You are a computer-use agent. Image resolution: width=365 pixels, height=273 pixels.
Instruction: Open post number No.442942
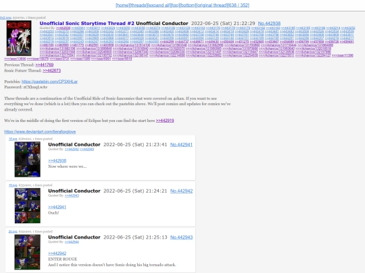[181, 191]
